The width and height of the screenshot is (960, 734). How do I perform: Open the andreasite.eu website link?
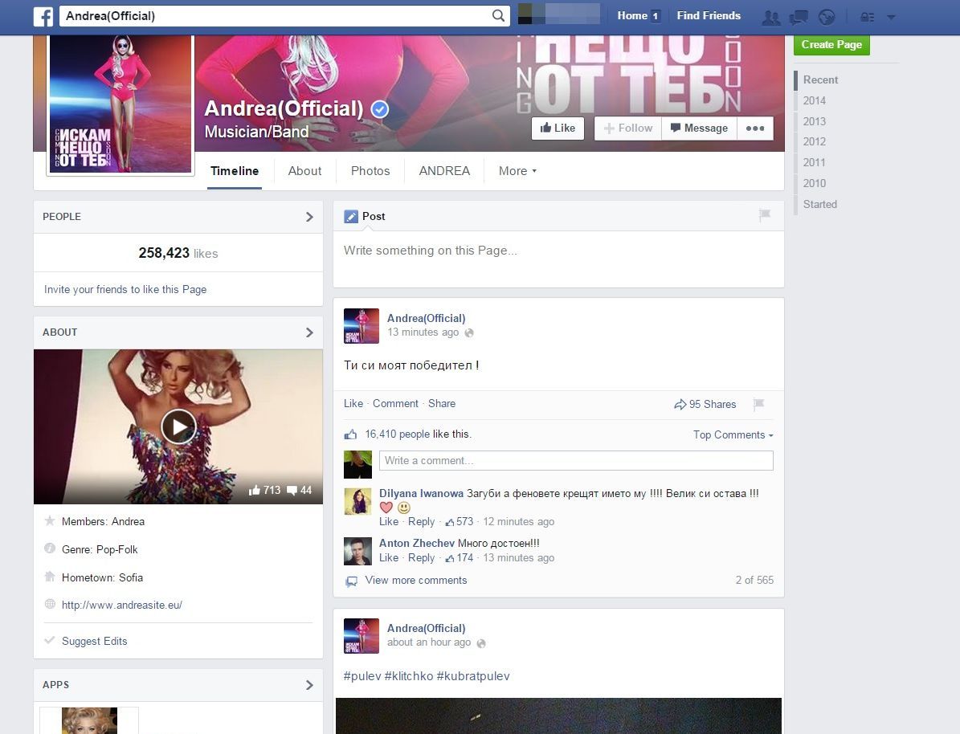(x=122, y=605)
